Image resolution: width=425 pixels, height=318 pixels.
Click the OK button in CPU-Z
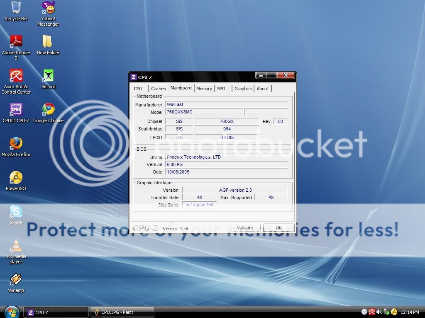pyautogui.click(x=278, y=228)
